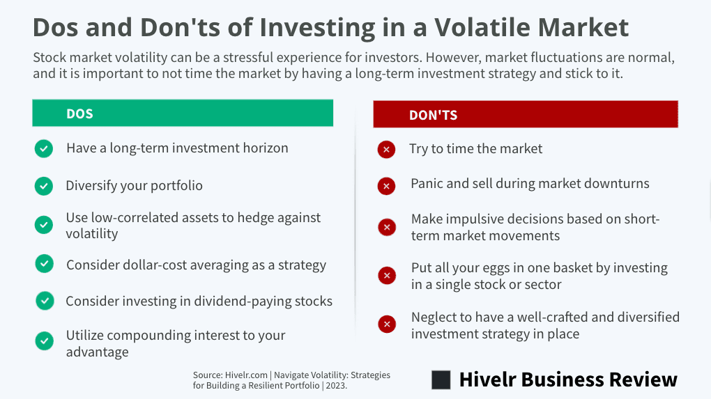Click the green checkmark beside long-term investment horizon

(x=44, y=148)
